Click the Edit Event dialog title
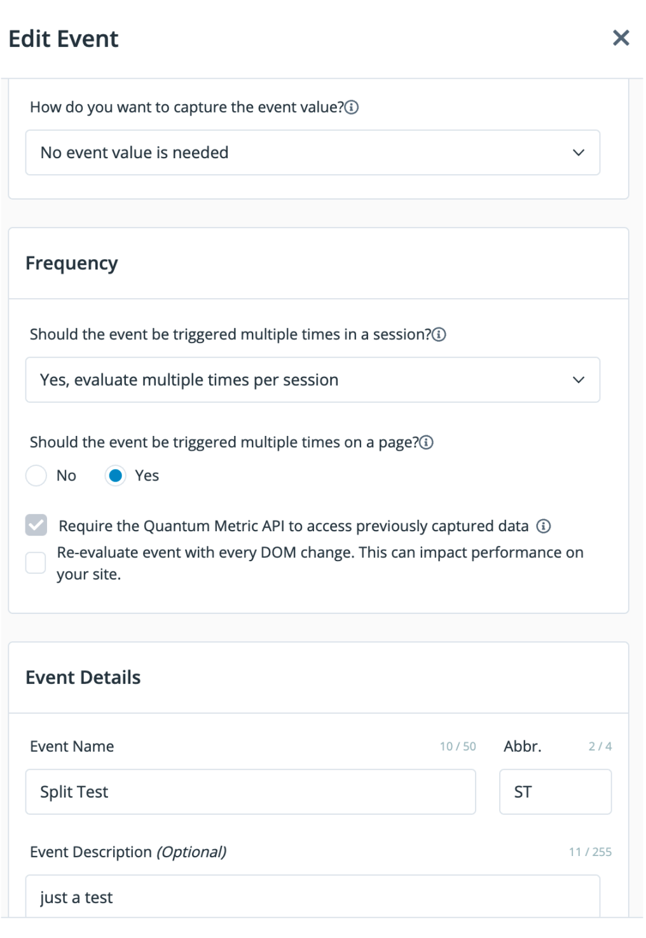The image size is (646, 938). (64, 39)
